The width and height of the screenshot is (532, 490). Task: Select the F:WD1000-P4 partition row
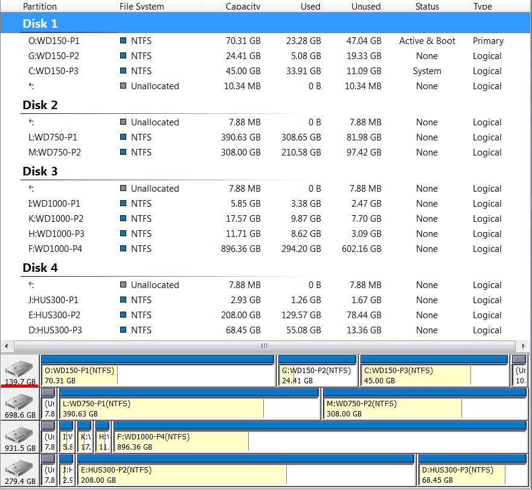point(265,249)
